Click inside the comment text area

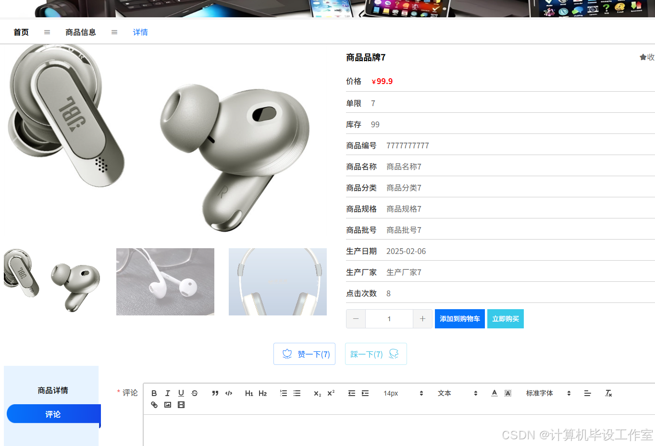(x=399, y=430)
